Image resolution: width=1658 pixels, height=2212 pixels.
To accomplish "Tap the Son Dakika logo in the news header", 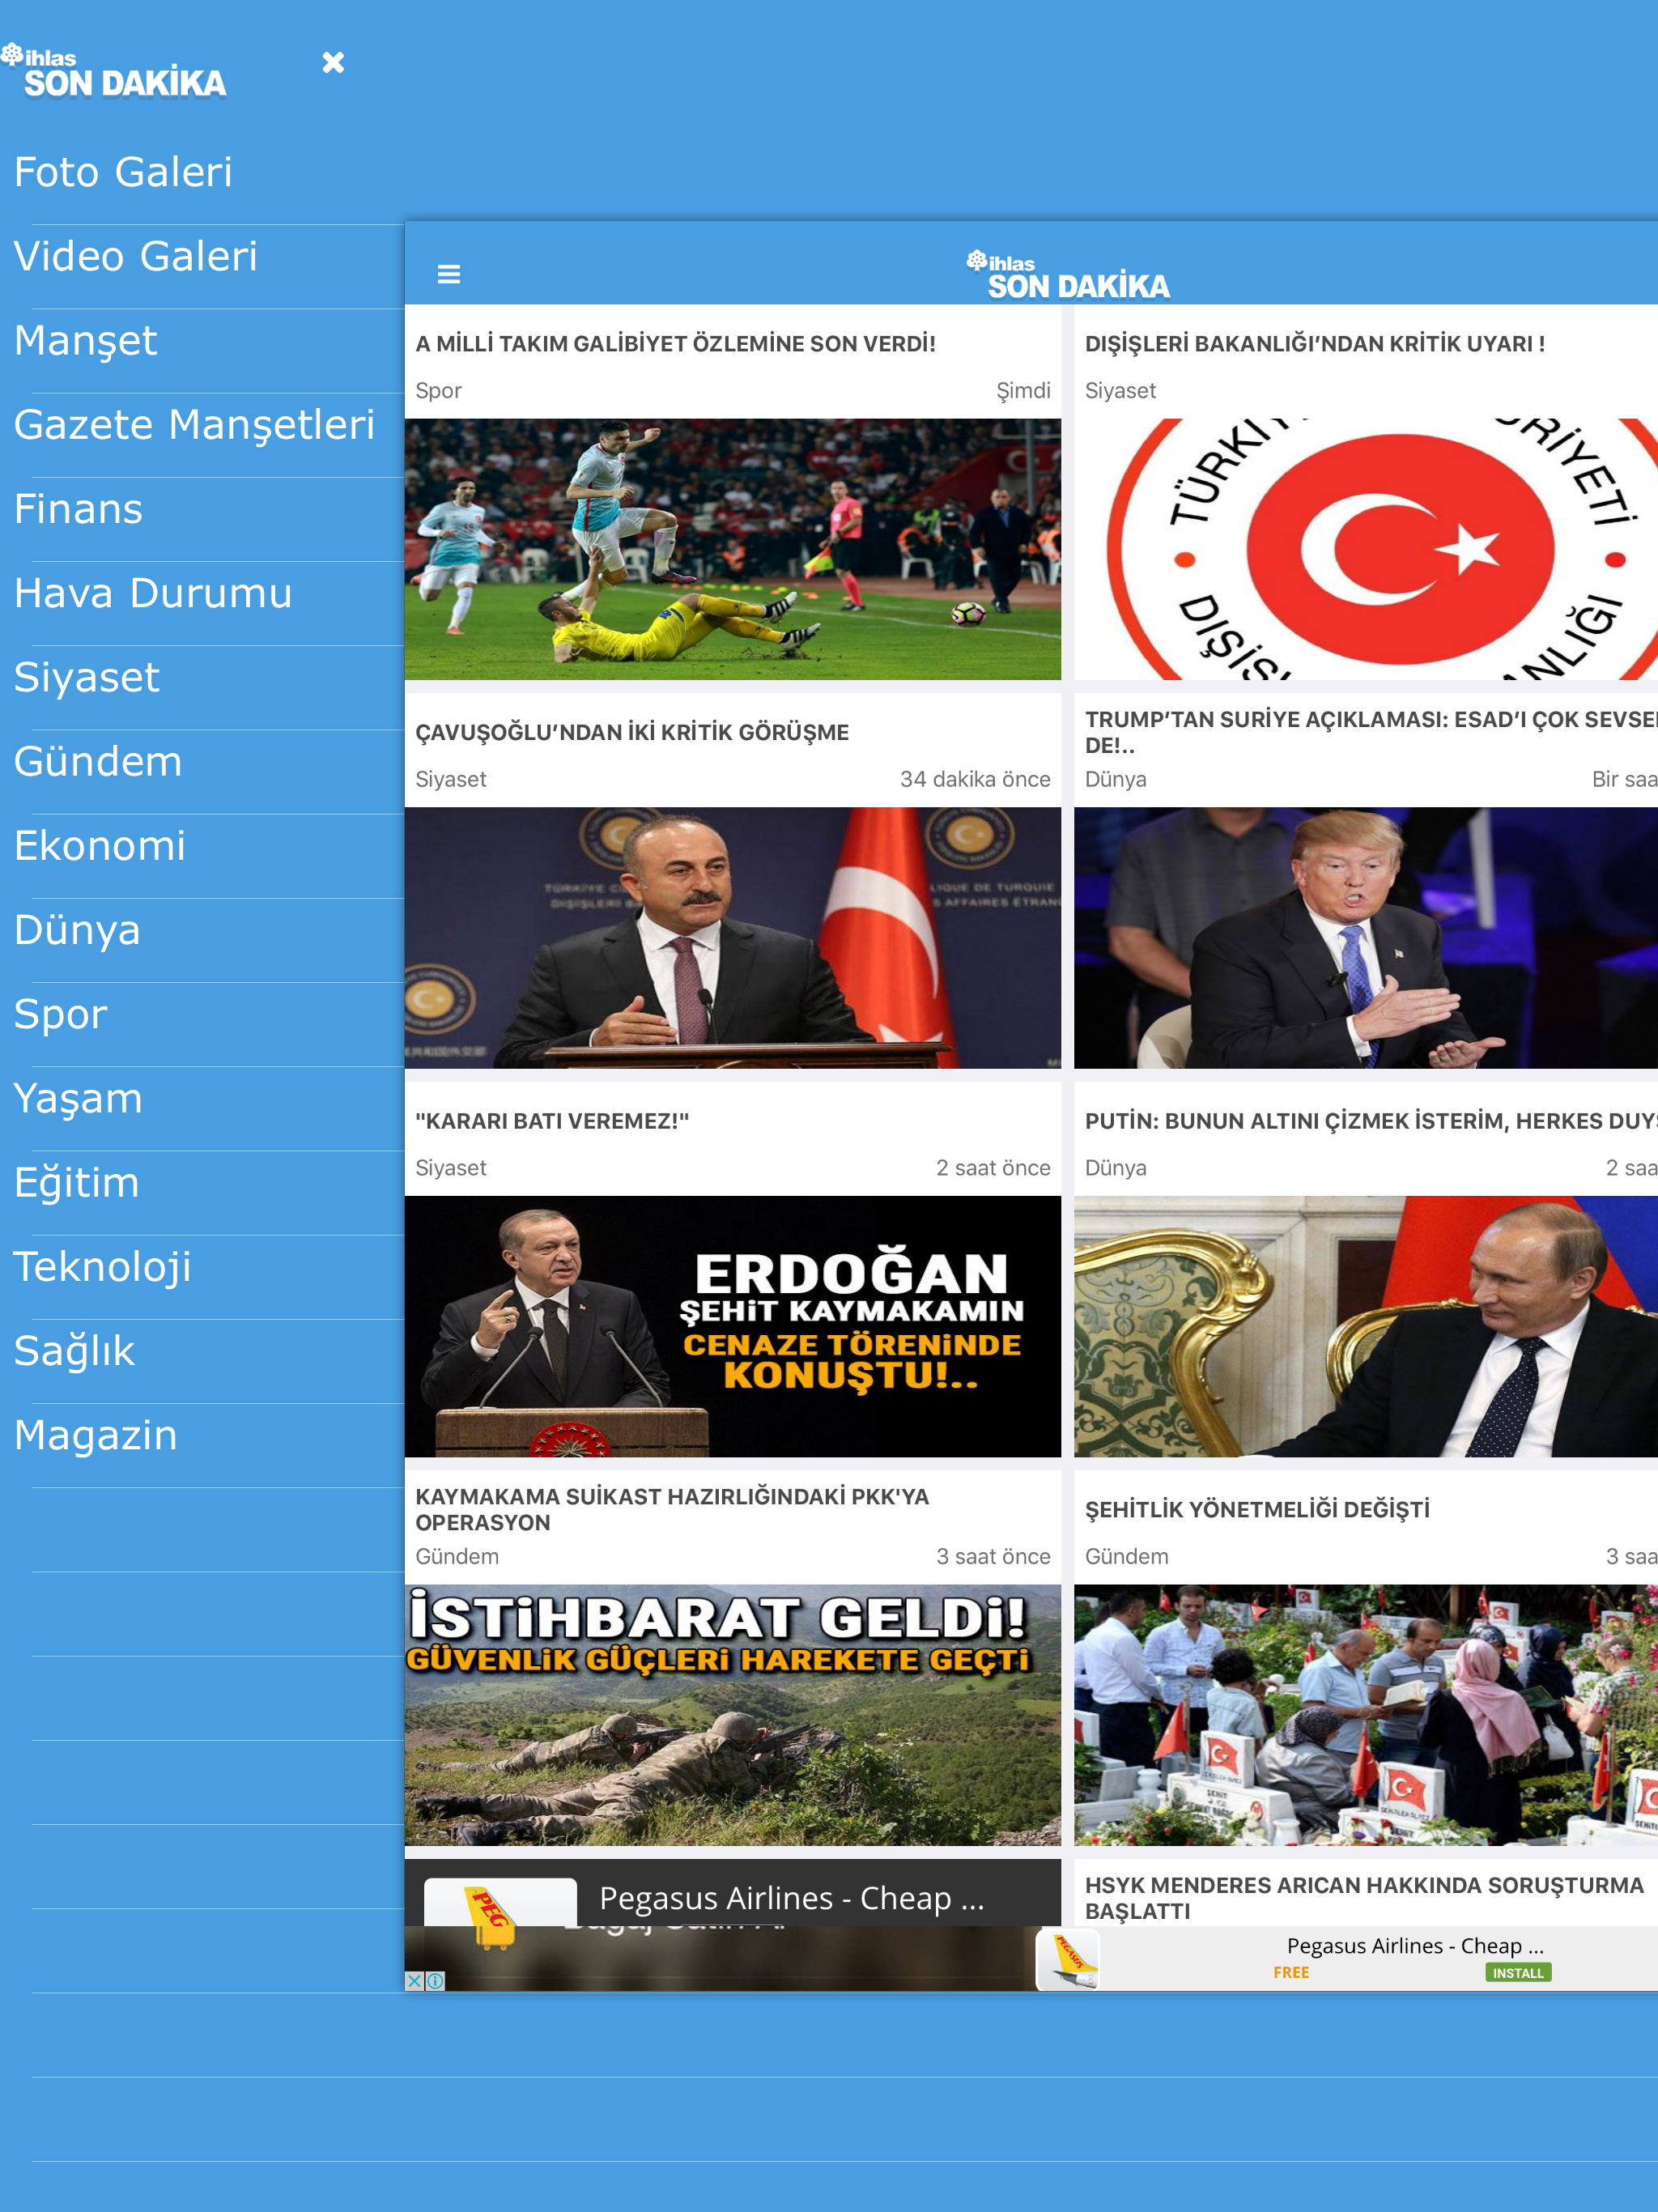I will click(1068, 276).
